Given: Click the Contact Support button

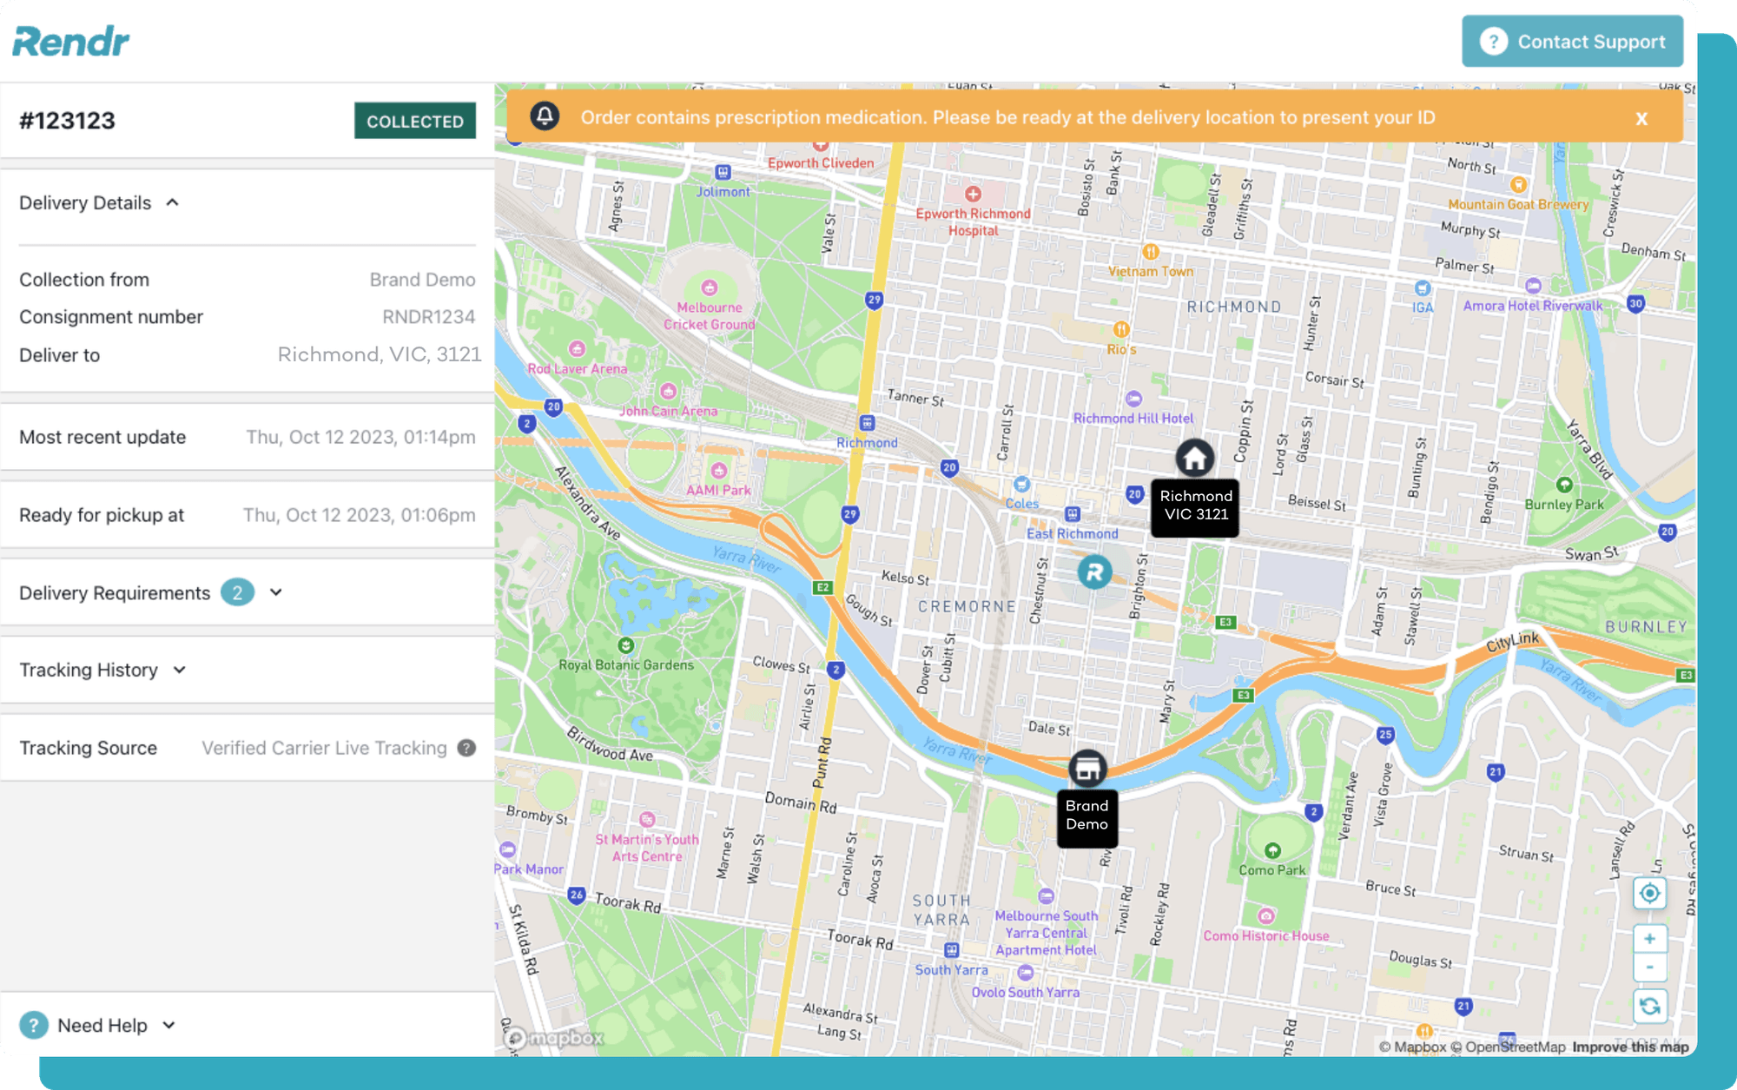Looking at the screenshot, I should point(1571,42).
